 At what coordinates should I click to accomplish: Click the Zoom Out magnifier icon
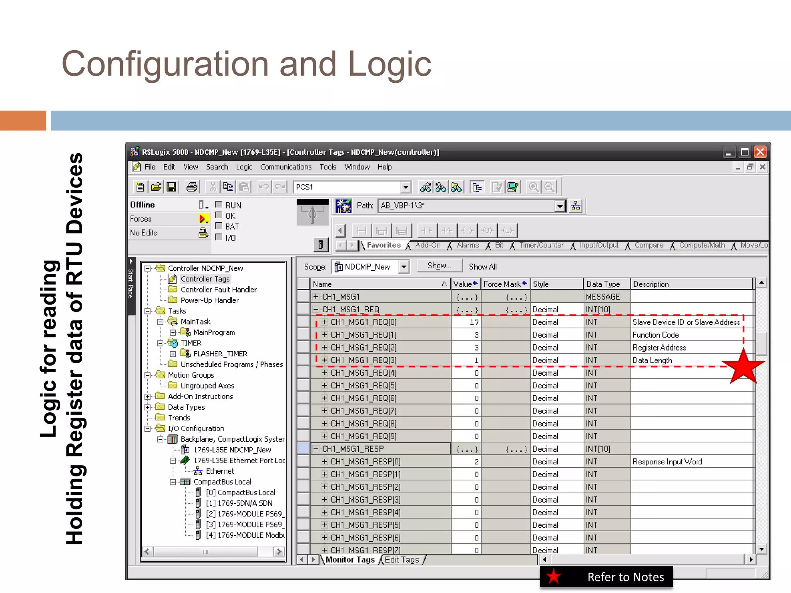549,187
